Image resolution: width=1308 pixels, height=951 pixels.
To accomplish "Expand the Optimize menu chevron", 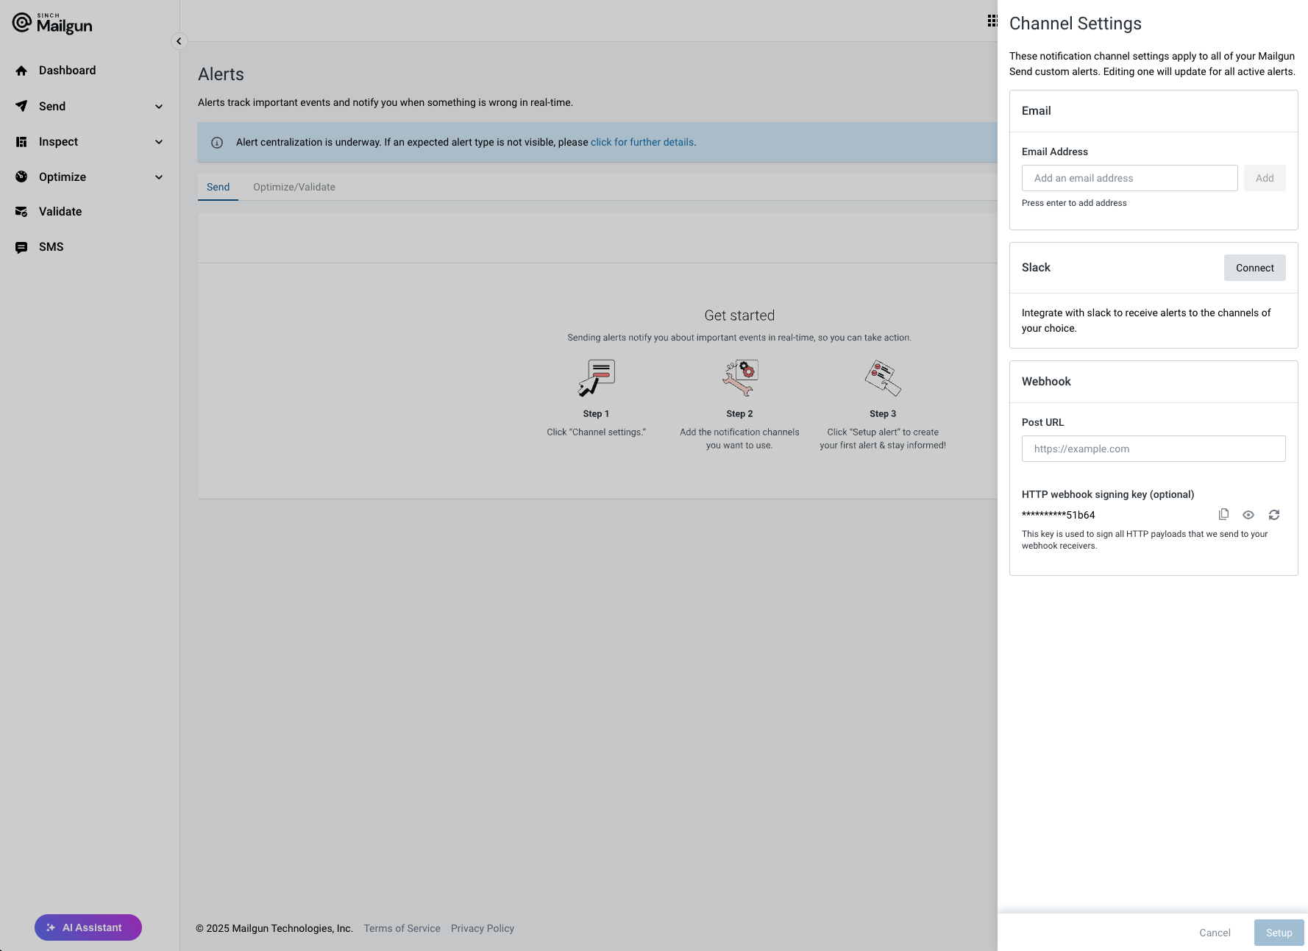I will (159, 177).
